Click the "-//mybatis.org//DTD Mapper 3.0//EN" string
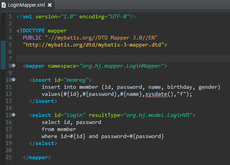The width and height of the screenshot is (230, 165). point(101,38)
